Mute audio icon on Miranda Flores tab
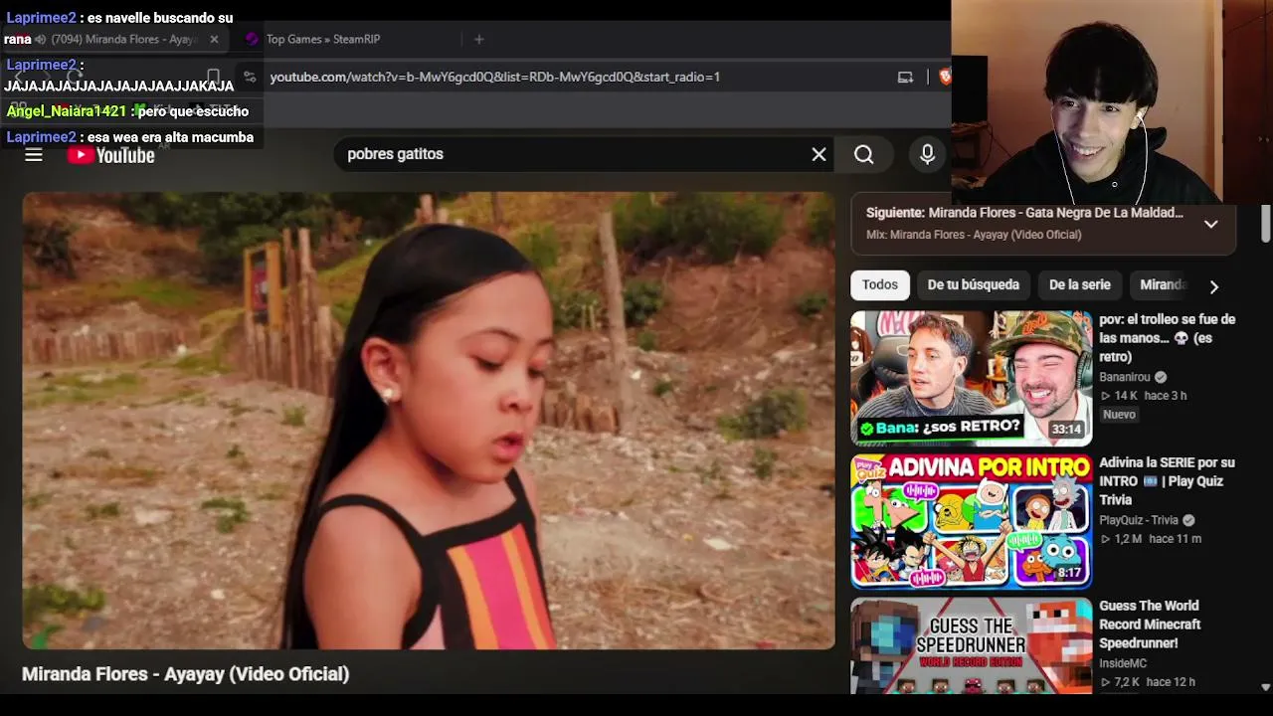This screenshot has width=1273, height=716. tap(41, 39)
